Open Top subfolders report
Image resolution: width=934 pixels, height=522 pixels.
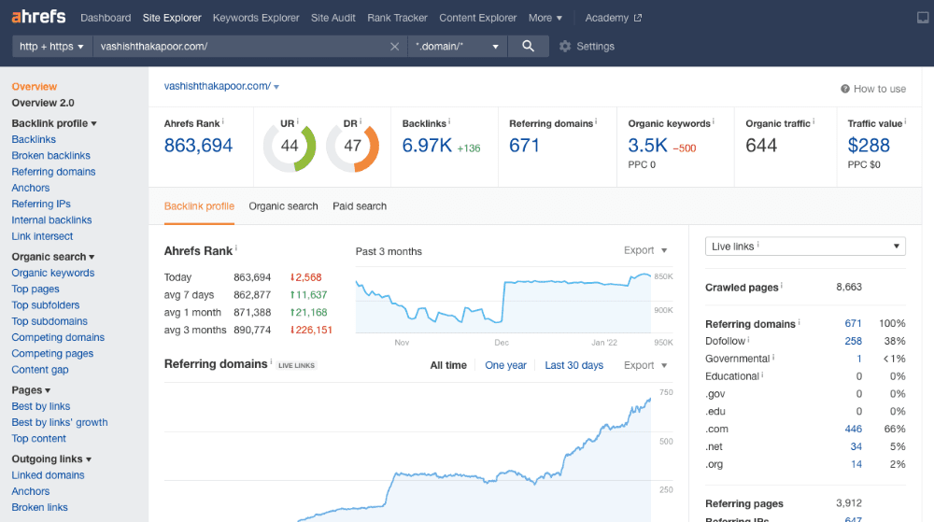coord(46,304)
